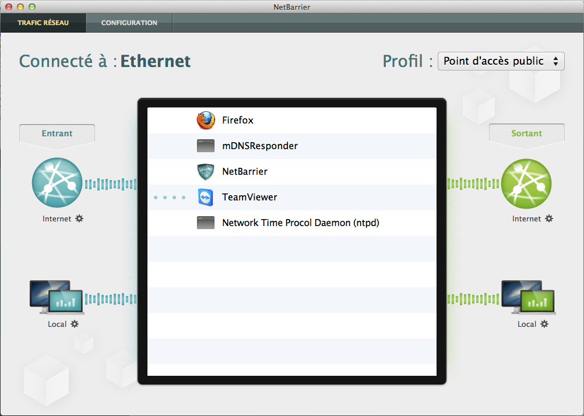Open incoming Local gear settings
Viewport: 584px width, 416px height.
pos(75,324)
